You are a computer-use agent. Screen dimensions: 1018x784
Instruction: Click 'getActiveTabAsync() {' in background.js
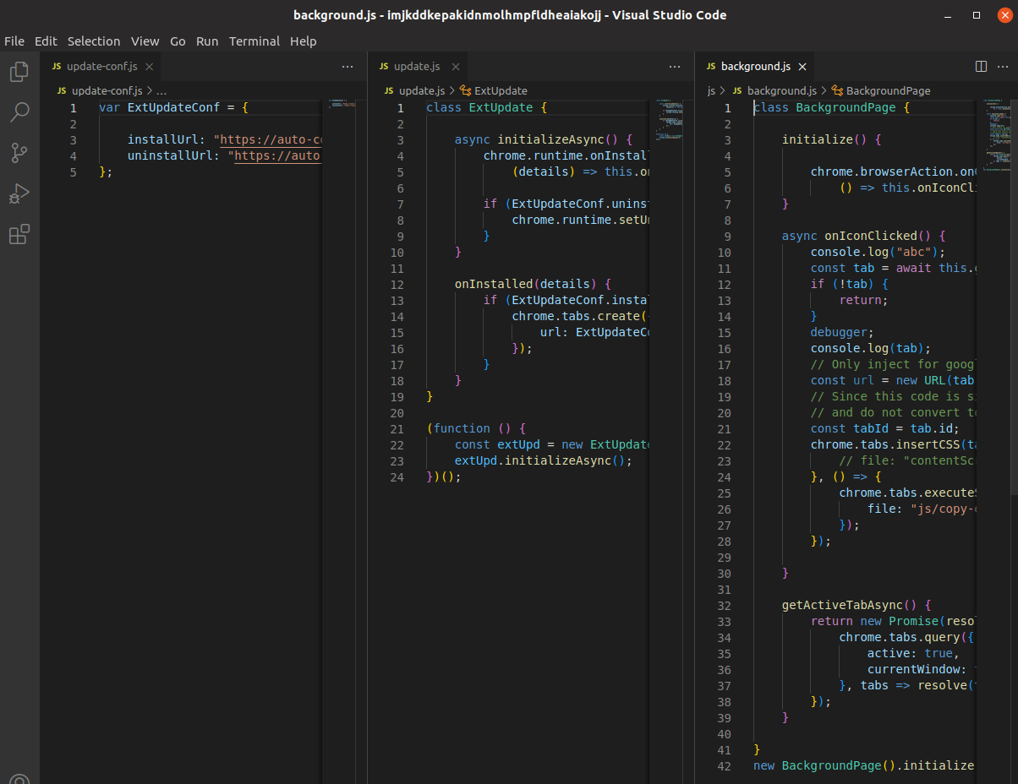pyautogui.click(x=857, y=606)
